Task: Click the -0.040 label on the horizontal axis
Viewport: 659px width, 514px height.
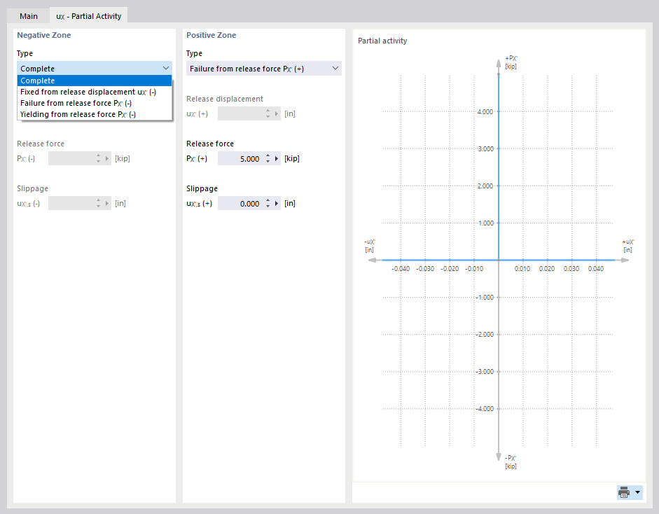Action: point(401,269)
